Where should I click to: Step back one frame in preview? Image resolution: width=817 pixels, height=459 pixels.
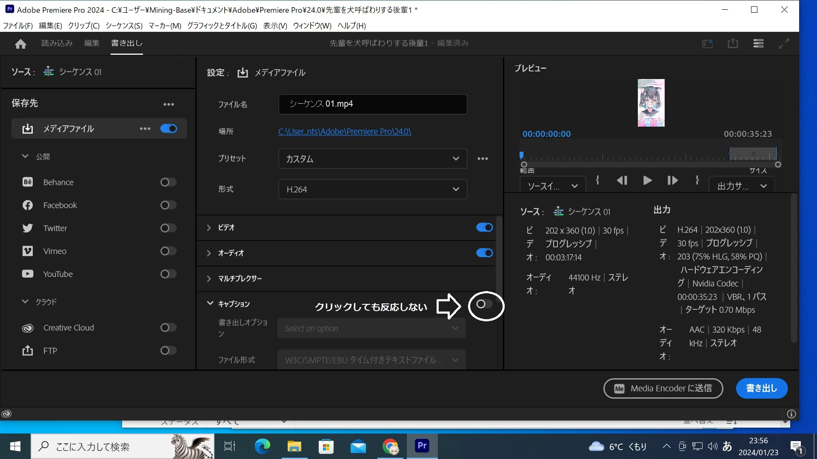pos(622,181)
